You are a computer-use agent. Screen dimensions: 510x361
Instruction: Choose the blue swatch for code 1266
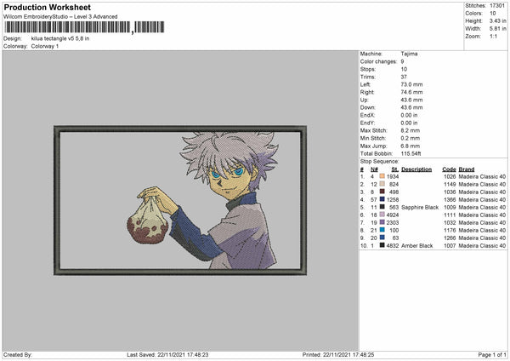[x=382, y=238]
